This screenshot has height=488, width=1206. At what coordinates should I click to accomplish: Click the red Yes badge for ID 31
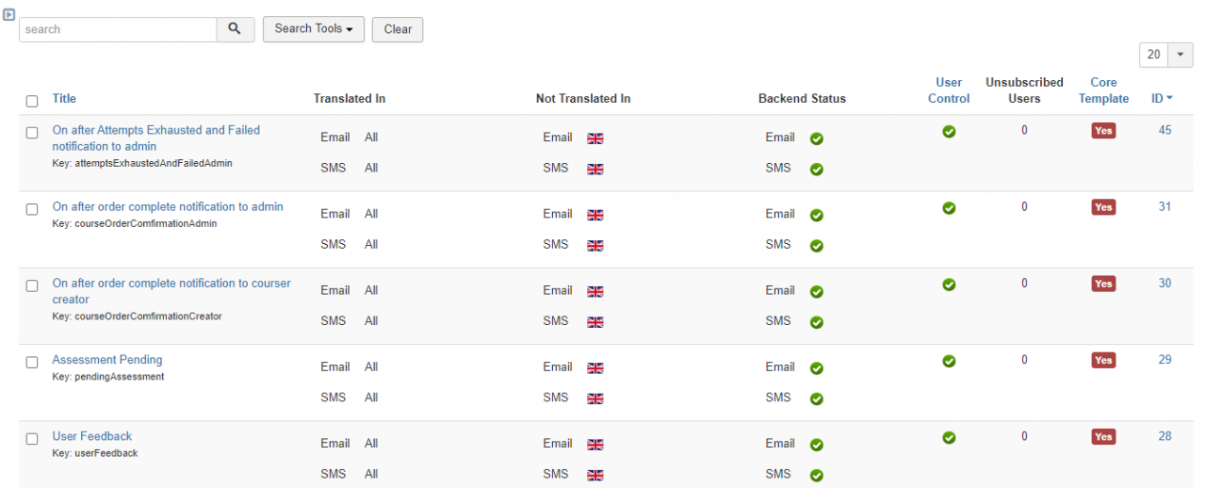[1103, 207]
